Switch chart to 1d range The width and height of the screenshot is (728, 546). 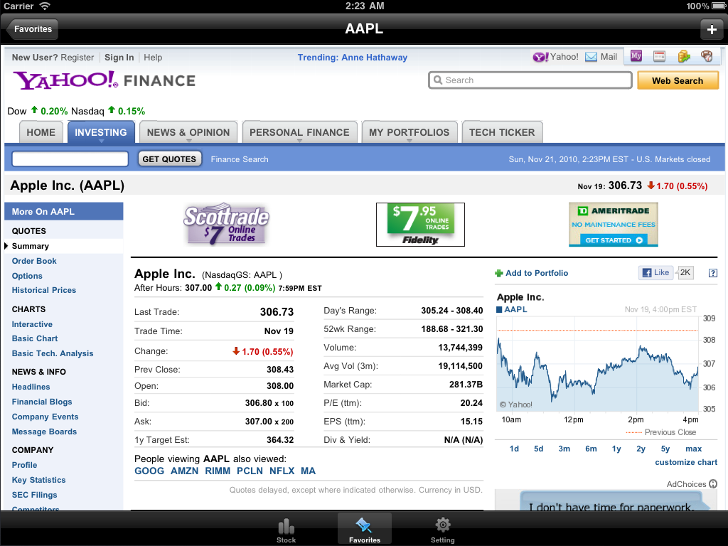pos(514,449)
